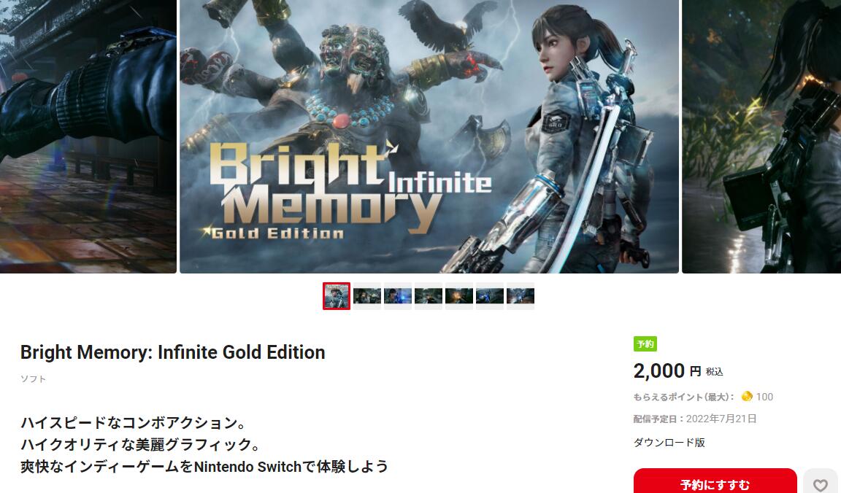
Task: Click the green 予約 badge
Action: [x=645, y=344]
